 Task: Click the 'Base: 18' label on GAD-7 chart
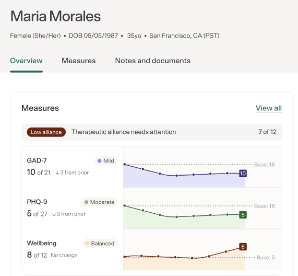(x=265, y=165)
